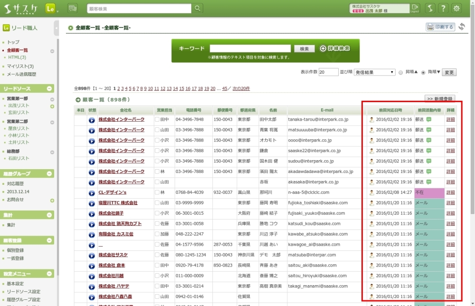Click the green comment icon in first row
Viewport: 475px width, 306px height.
tap(428, 119)
